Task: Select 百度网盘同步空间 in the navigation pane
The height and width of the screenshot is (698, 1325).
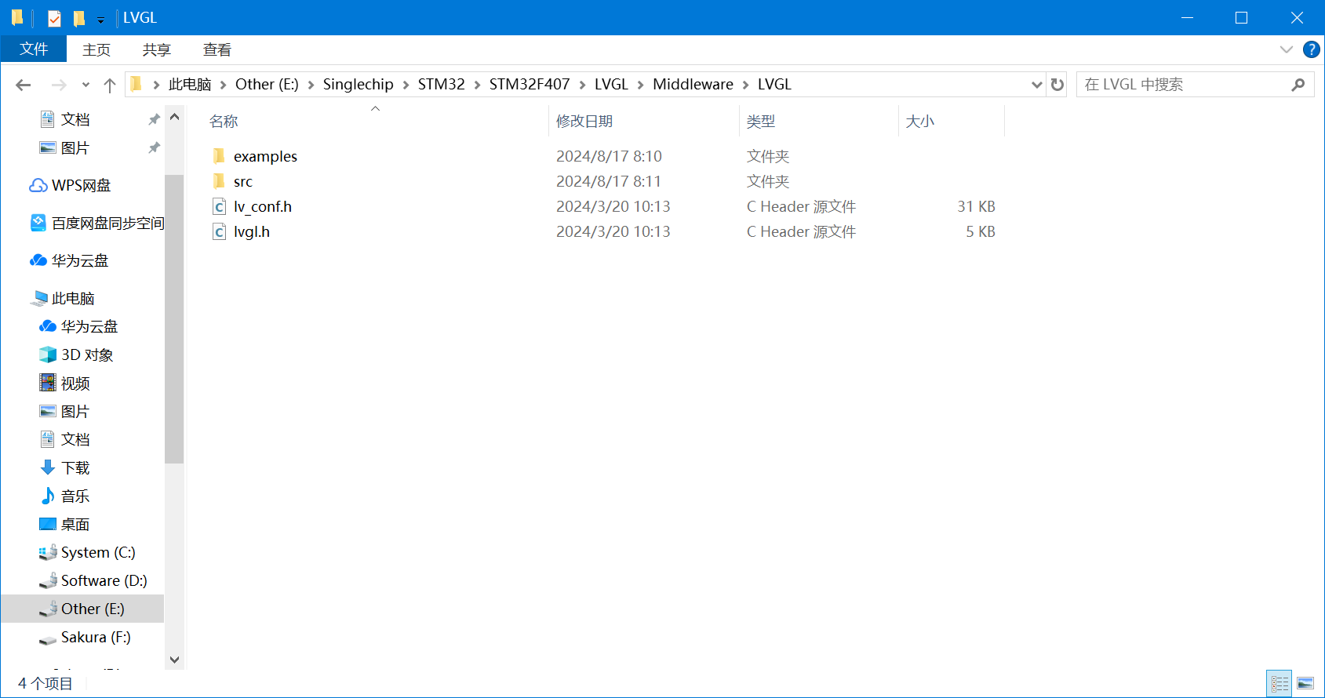Action: [107, 223]
